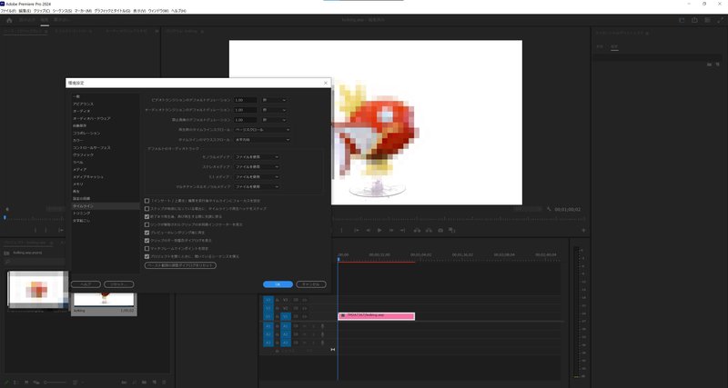This screenshot has height=388, width=728.
Task: Click the Lift icon in Program Monitor
Action: coord(417,231)
